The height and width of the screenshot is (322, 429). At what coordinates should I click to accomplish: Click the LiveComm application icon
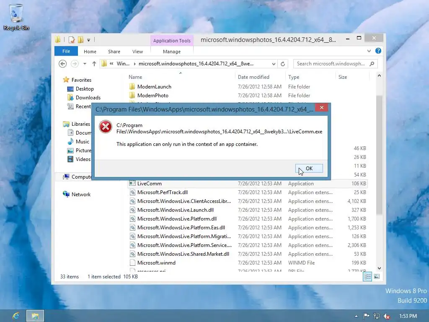pos(132,183)
